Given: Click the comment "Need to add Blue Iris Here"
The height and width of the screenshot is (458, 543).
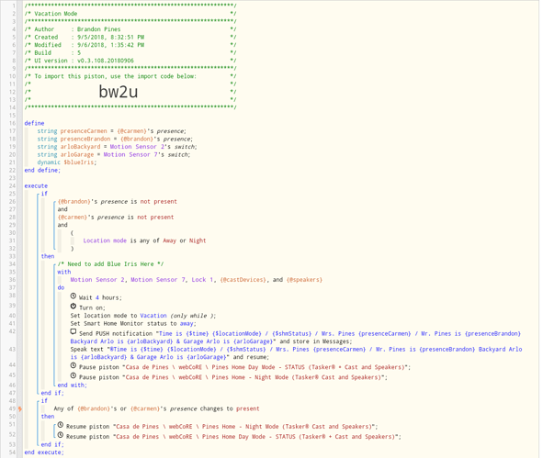Looking at the screenshot, I should coord(110,264).
